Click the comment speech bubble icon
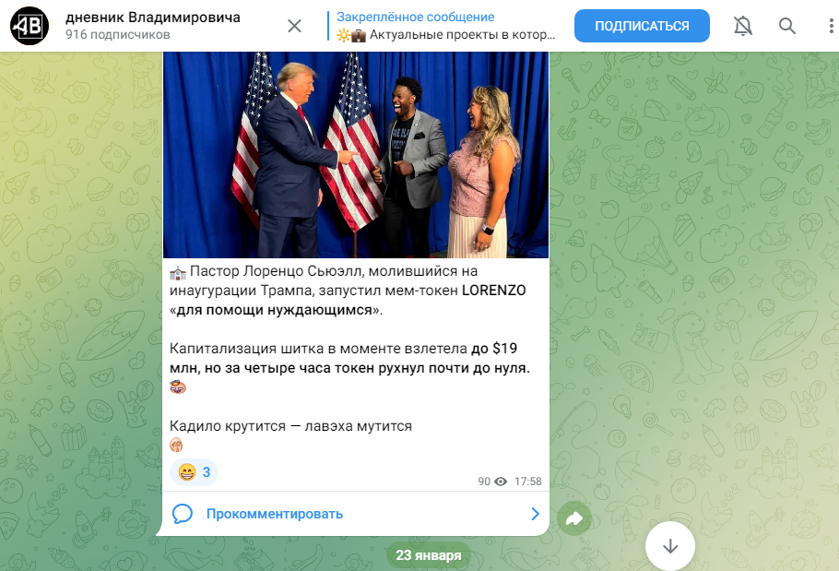The height and width of the screenshot is (571, 839). coord(182,514)
